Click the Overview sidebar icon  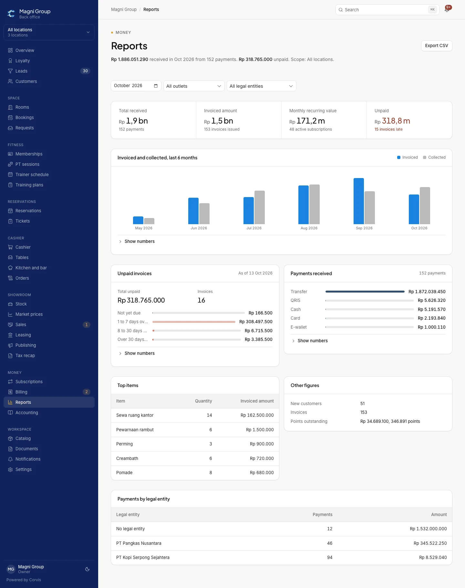point(10,50)
